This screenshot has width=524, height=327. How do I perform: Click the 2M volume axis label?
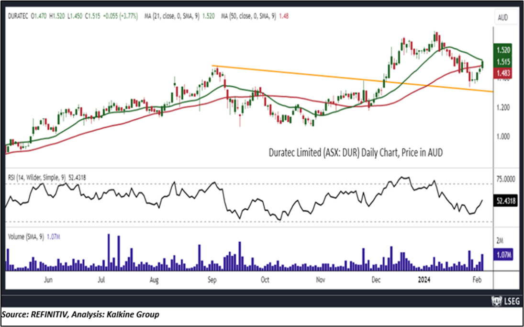pyautogui.click(x=500, y=241)
